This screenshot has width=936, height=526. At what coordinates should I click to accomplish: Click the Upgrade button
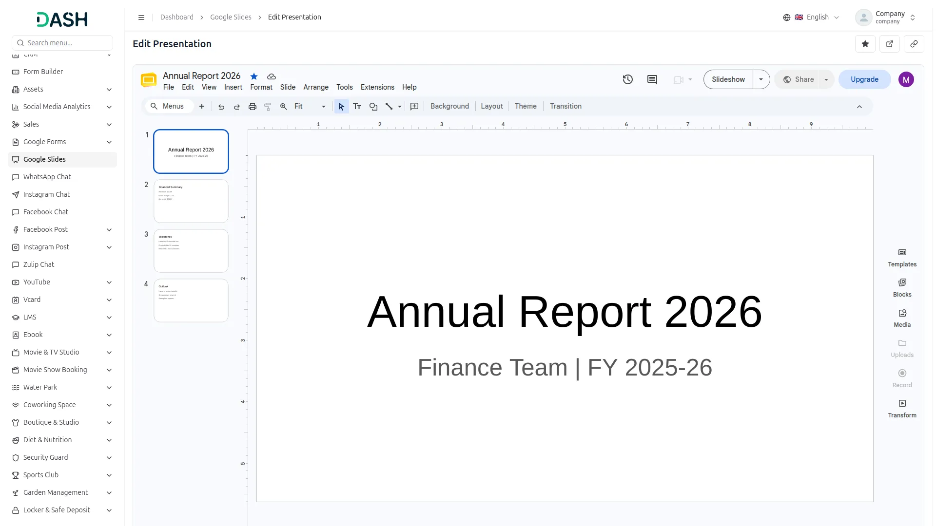coord(864,79)
